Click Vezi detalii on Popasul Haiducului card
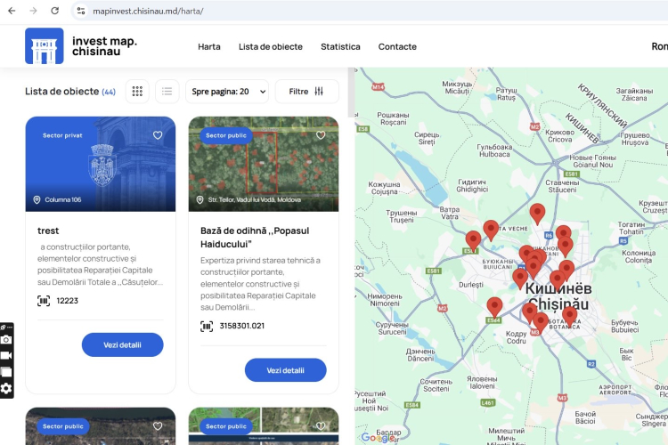This screenshot has height=445, width=668. (x=285, y=370)
